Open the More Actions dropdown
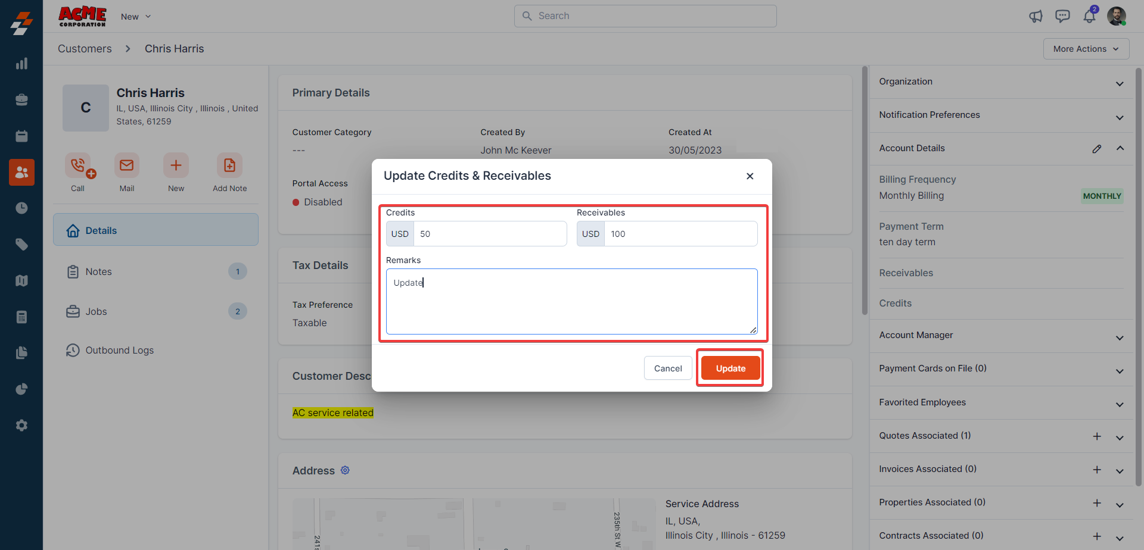Image resolution: width=1144 pixels, height=550 pixels. click(1086, 49)
